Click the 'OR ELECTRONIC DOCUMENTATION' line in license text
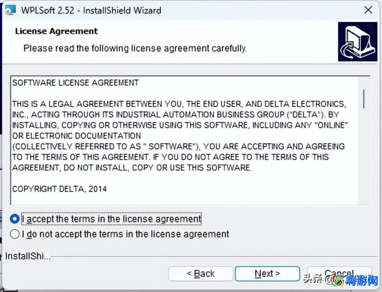The width and height of the screenshot is (382, 292). [76, 136]
